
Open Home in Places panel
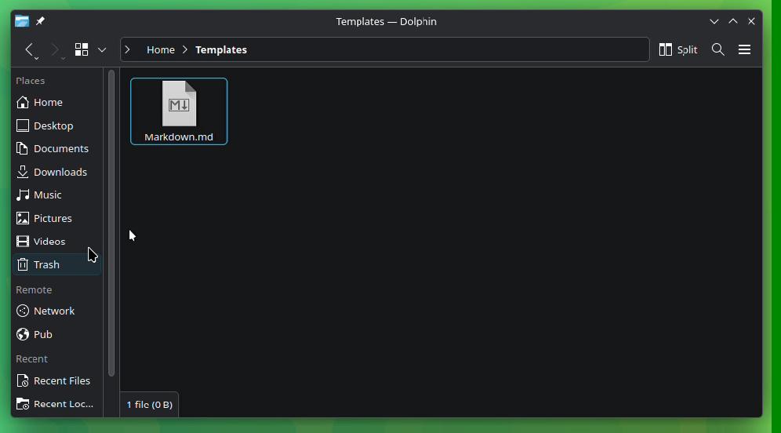click(56, 102)
